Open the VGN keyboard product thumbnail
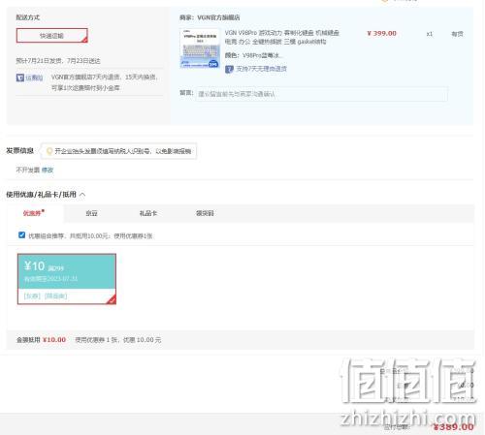The height and width of the screenshot is (435, 485). click(200, 48)
